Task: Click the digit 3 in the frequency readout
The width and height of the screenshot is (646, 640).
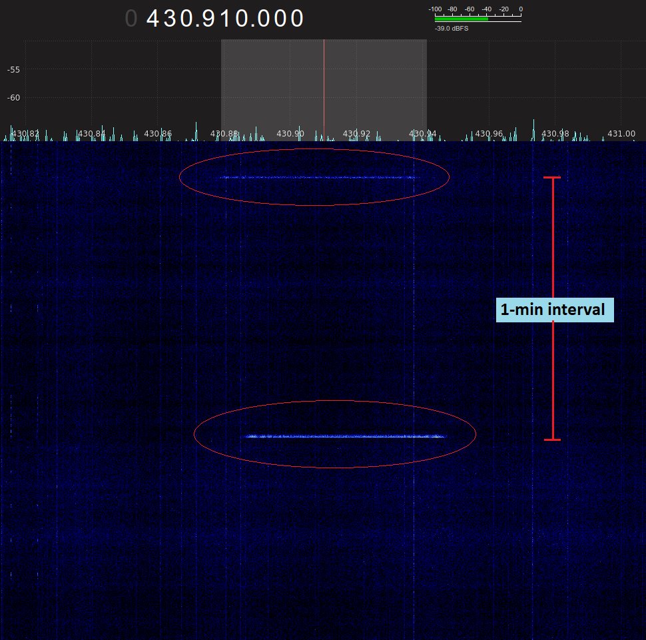Action: pyautogui.click(x=170, y=19)
